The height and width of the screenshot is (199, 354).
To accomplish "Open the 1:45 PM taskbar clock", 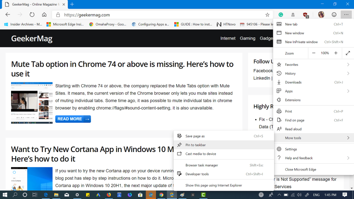I will click(x=330, y=195).
